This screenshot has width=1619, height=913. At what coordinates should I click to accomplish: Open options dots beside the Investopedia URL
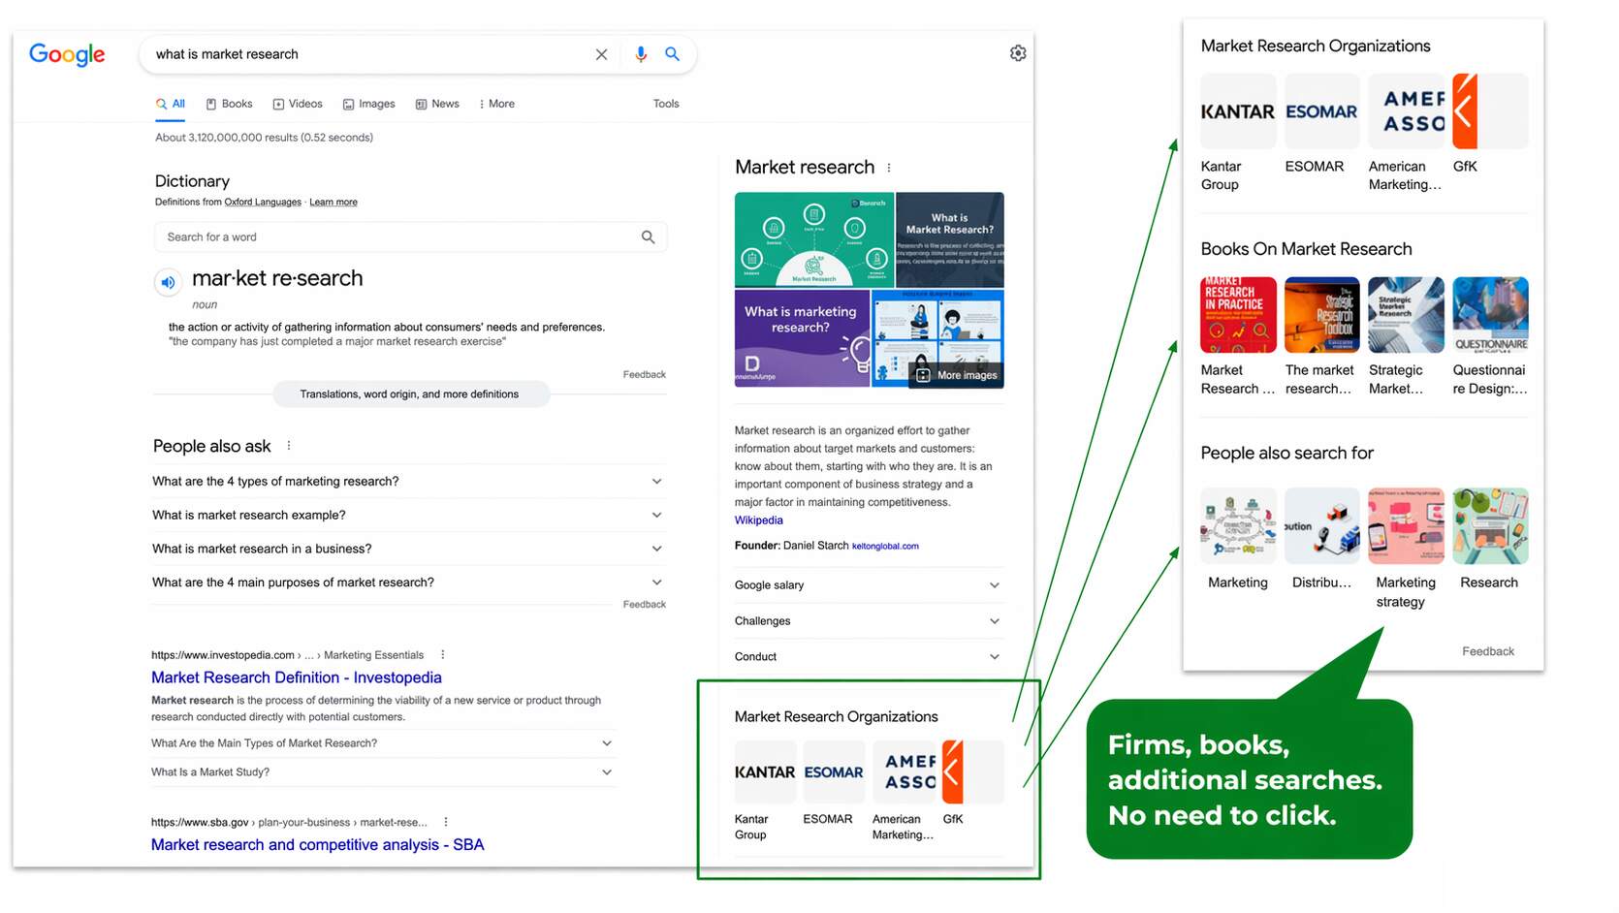(443, 655)
